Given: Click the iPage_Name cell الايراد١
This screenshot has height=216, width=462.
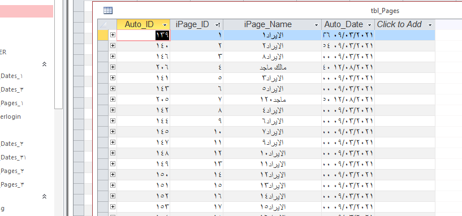Looking at the screenshot, I should (272, 35).
